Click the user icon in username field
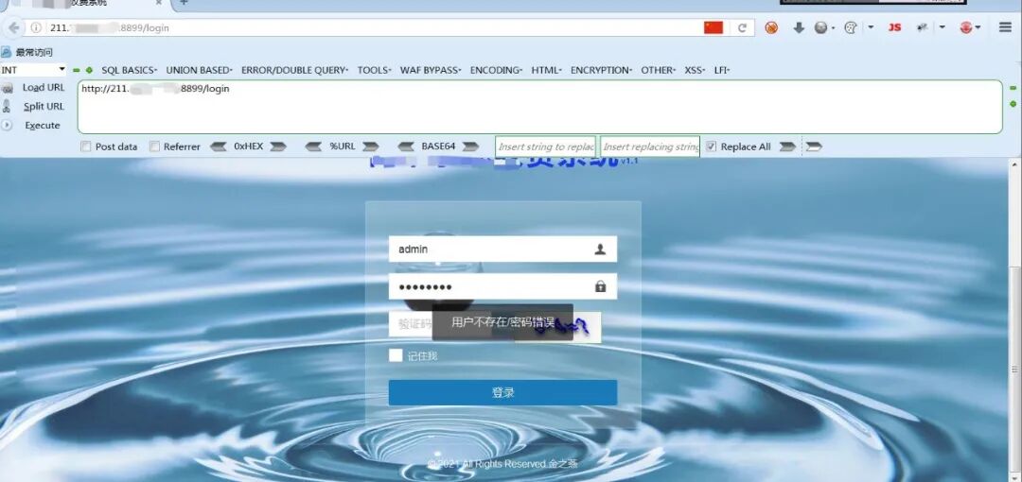This screenshot has height=482, width=1022. [x=600, y=249]
